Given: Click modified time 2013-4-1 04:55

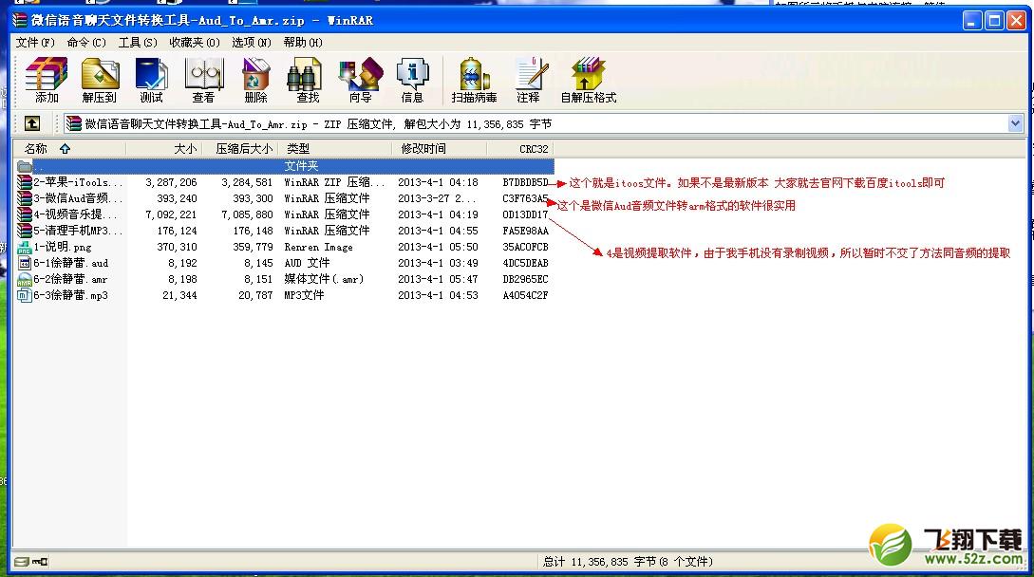Looking at the screenshot, I should coord(438,231).
